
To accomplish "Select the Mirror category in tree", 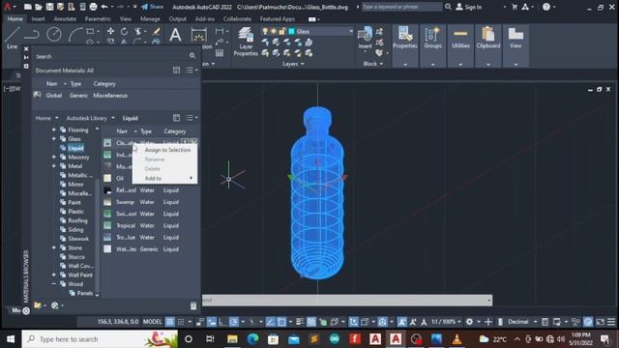I will tap(75, 185).
